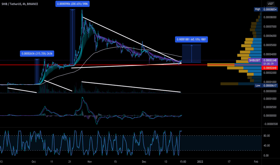Click the 0.00005906 (200.65%) measurement label
This screenshot has height=165, width=280.
pyautogui.click(x=72, y=4)
